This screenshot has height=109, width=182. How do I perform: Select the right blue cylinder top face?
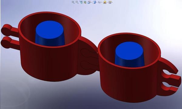(x=129, y=51)
